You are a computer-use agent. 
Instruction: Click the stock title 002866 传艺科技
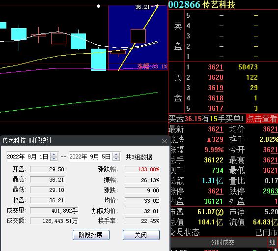202,4
